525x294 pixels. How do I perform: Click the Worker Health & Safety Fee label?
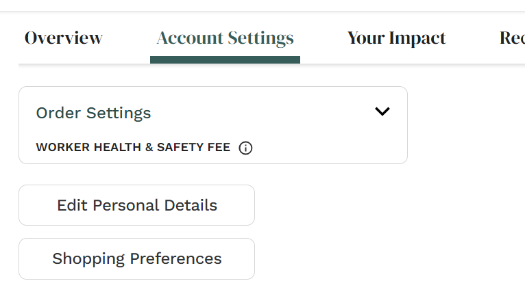133,148
